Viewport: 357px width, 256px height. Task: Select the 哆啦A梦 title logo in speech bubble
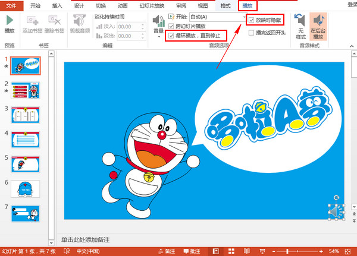pos(268,117)
